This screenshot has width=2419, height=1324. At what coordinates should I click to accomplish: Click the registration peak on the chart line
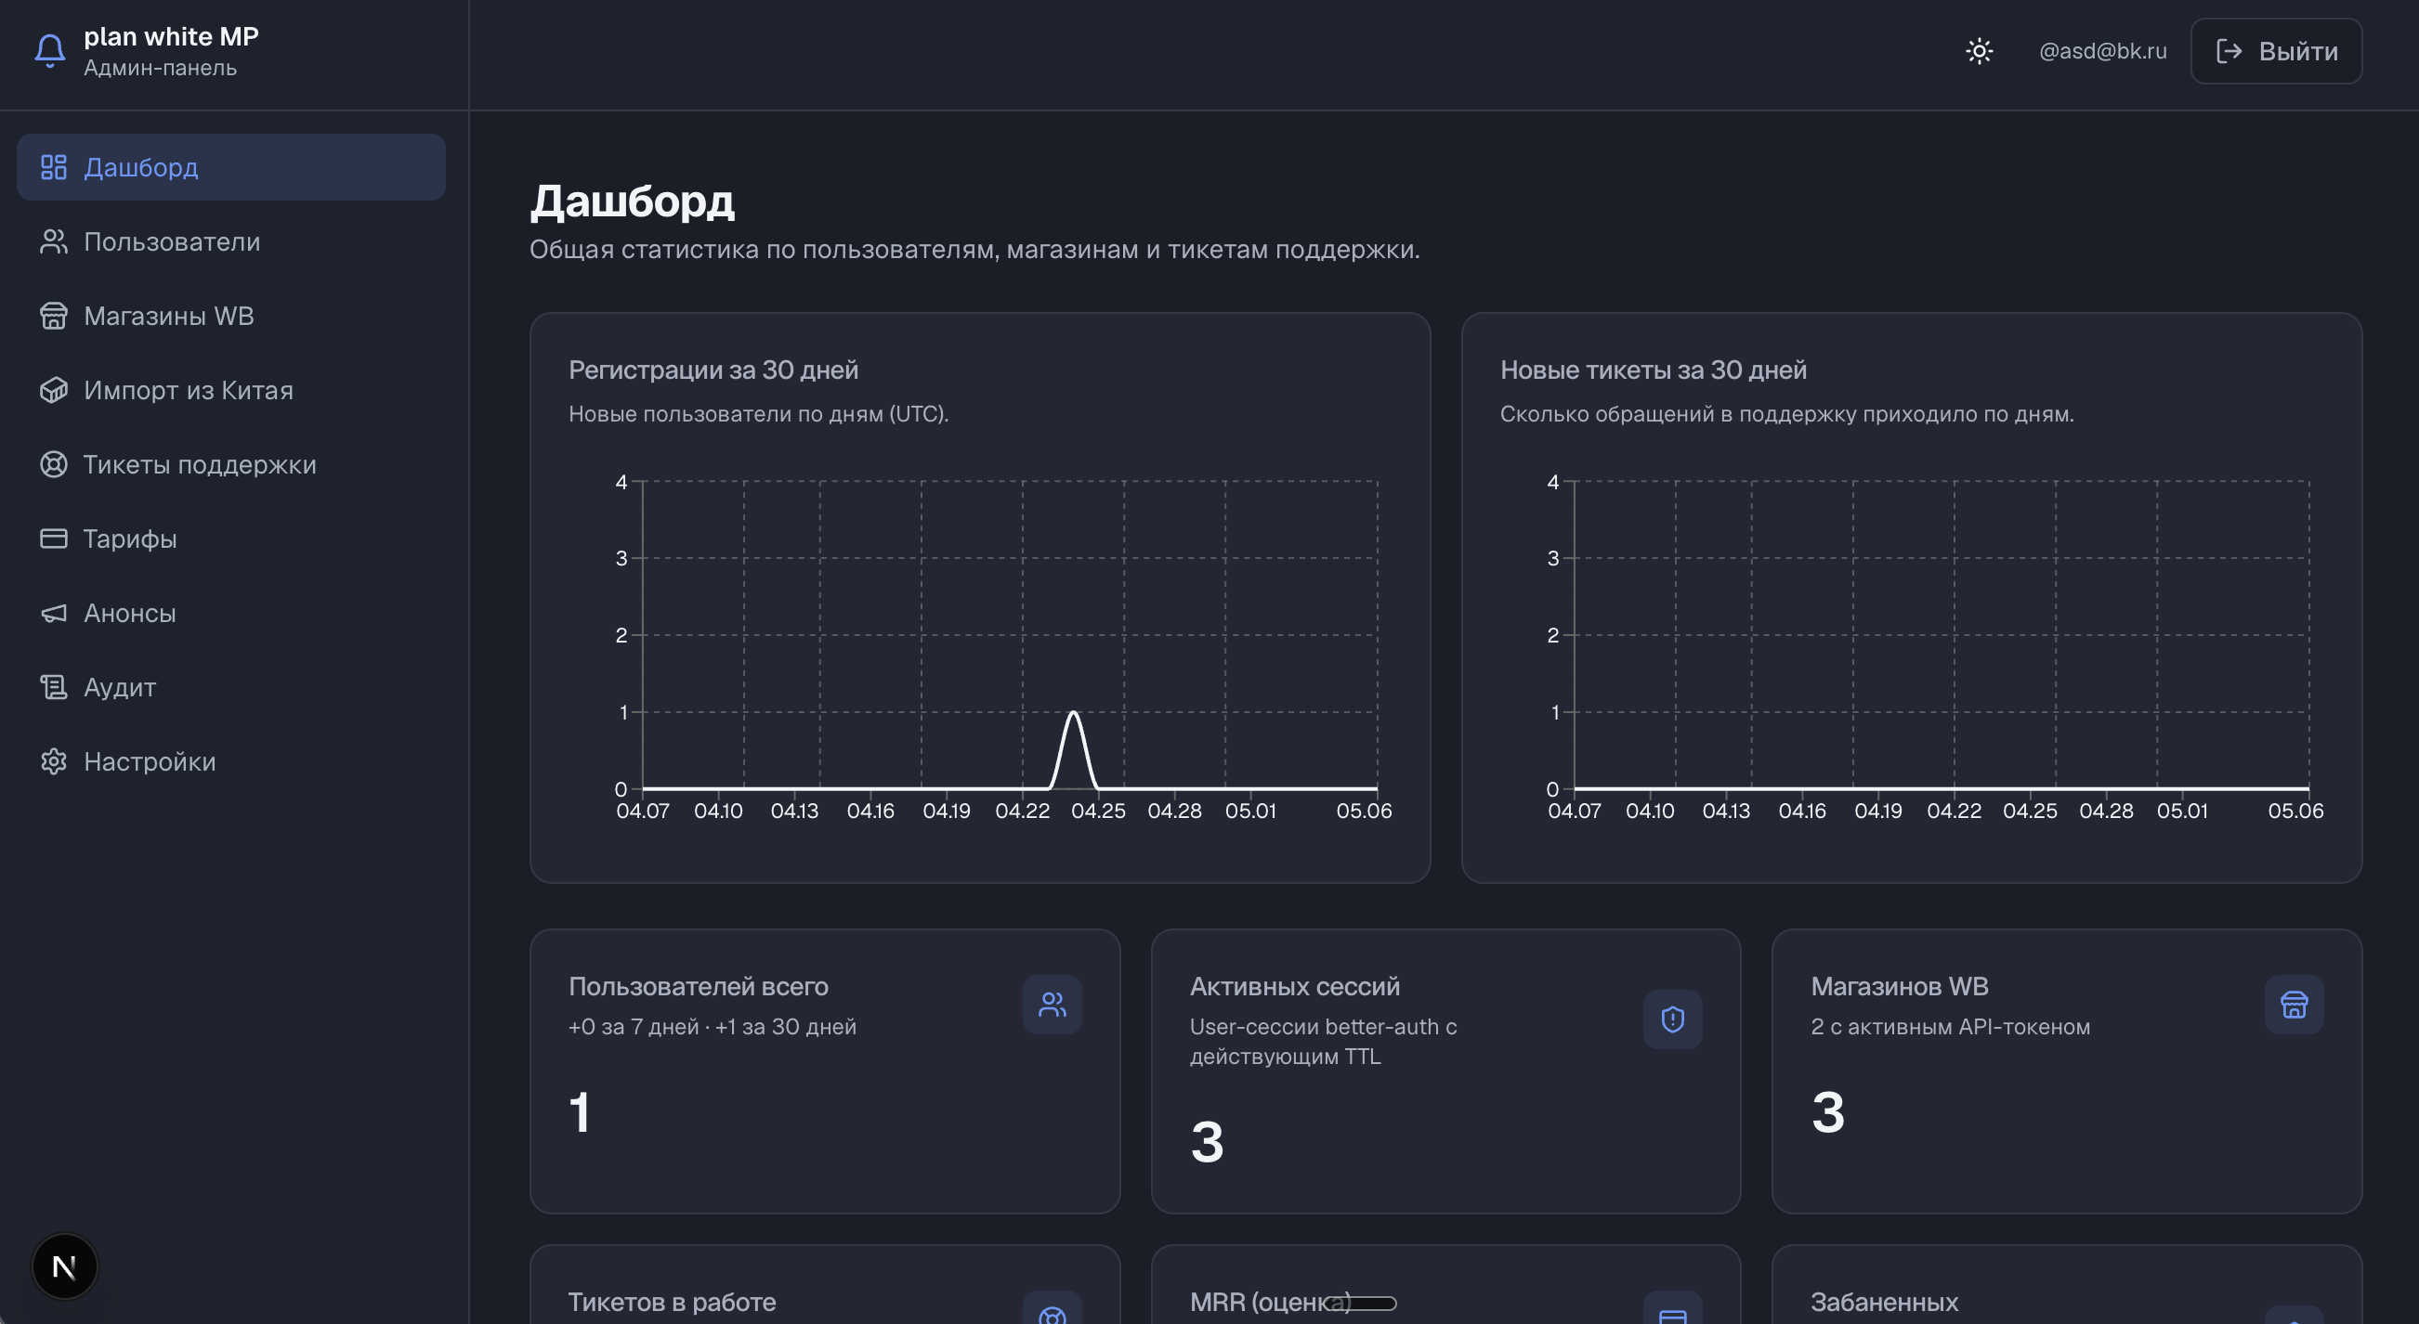point(1073,713)
